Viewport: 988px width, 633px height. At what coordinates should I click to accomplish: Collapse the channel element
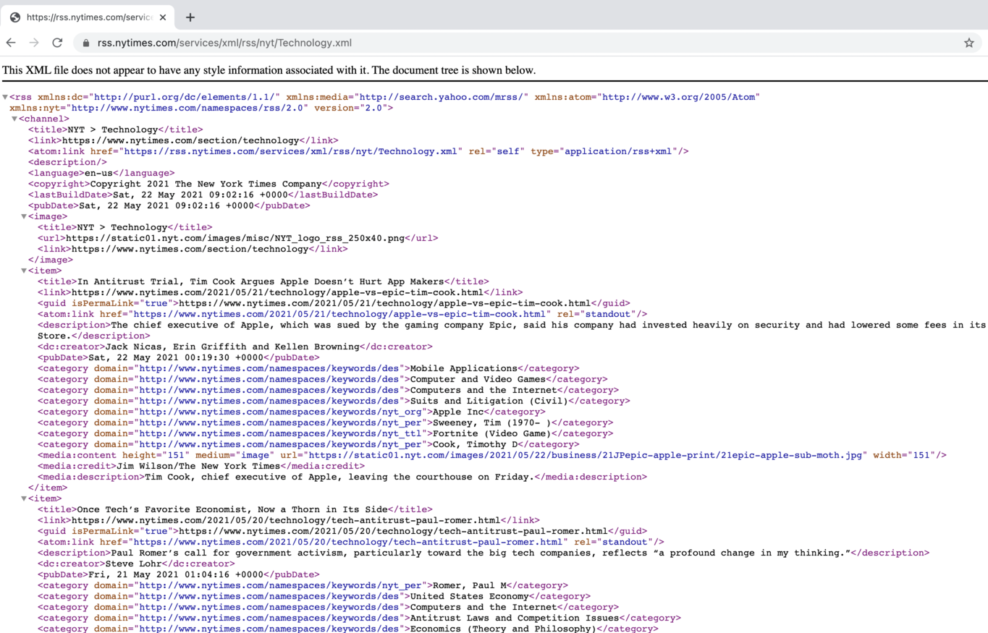click(14, 119)
